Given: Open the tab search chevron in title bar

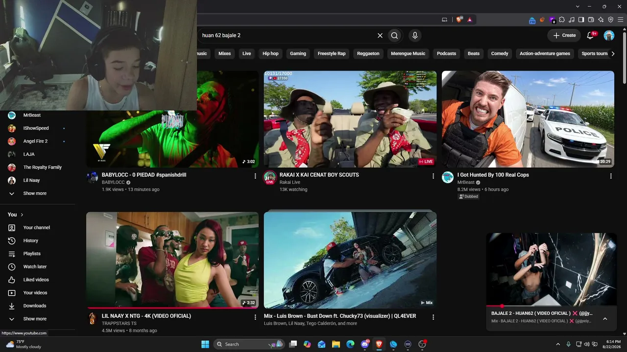Looking at the screenshot, I should 578,6.
